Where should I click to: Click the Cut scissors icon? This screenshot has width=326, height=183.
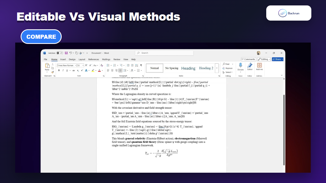[52, 64]
